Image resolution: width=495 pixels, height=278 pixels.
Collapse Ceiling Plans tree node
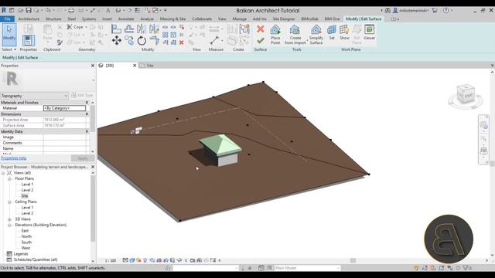pos(9,202)
